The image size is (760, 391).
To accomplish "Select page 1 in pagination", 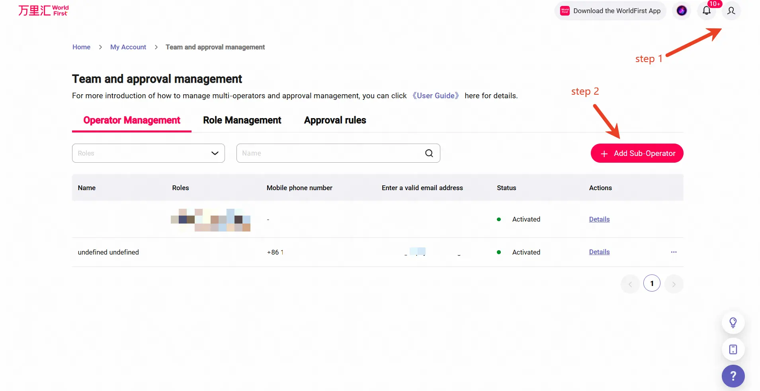I will click(x=652, y=283).
